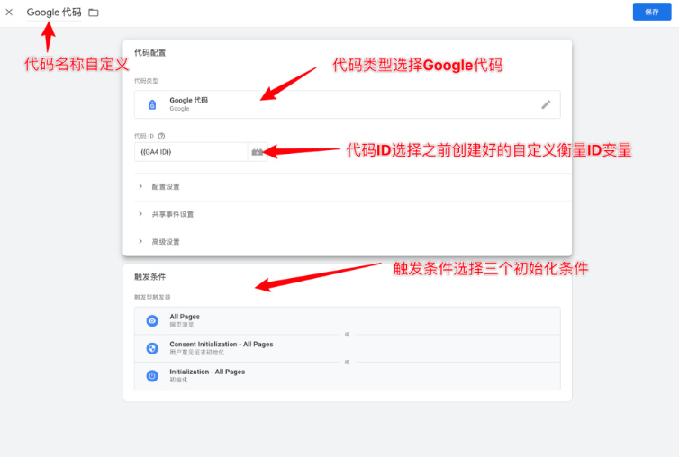Click the blue 保存 button
Screen dimensions: 679x457
(652, 12)
